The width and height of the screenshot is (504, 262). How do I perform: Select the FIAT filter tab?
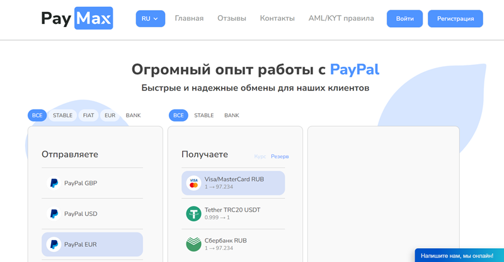88,115
